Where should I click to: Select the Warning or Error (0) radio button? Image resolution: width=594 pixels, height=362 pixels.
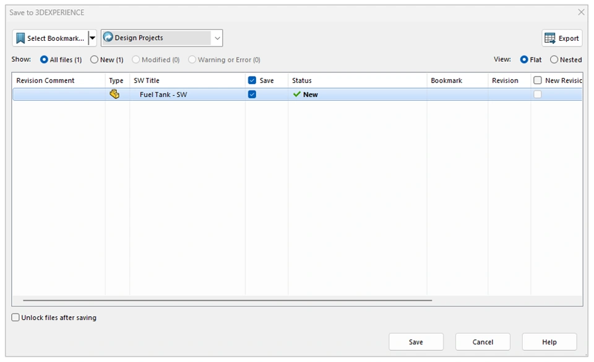click(192, 60)
